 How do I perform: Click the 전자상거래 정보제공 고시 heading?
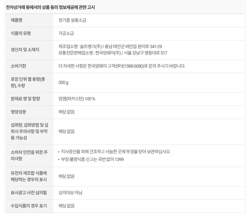coord(50,7)
